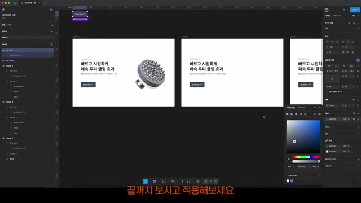Toggle auto layout icon in layout section
The height and width of the screenshot is (203, 361).
(x=358, y=60)
